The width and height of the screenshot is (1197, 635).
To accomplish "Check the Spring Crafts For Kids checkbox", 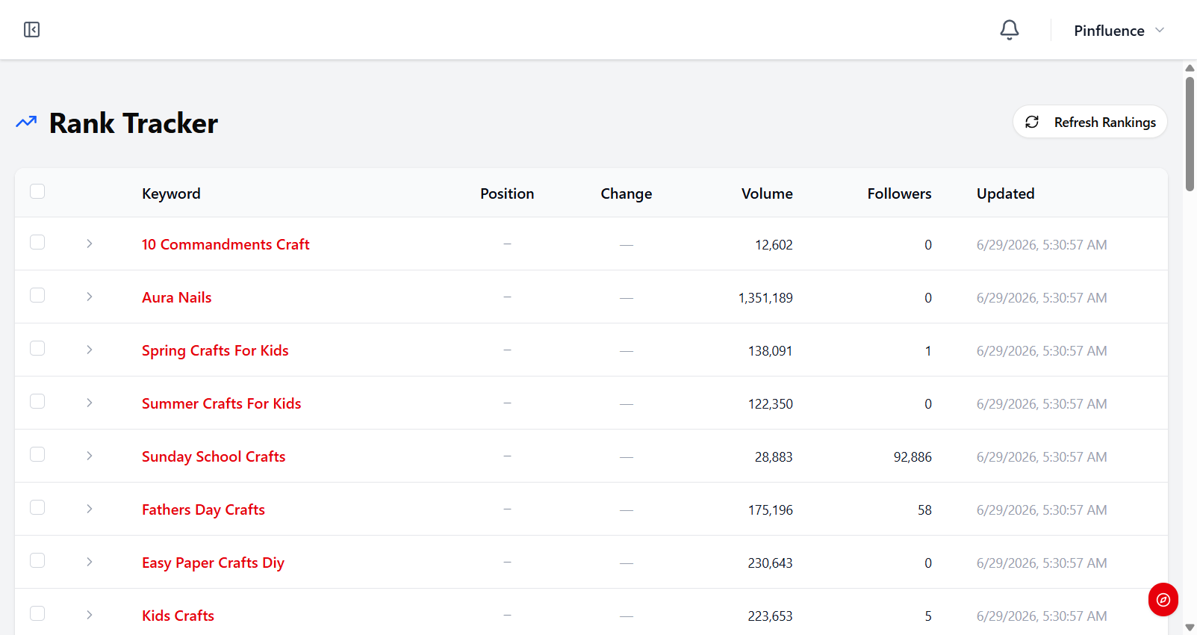I will click(x=37, y=348).
